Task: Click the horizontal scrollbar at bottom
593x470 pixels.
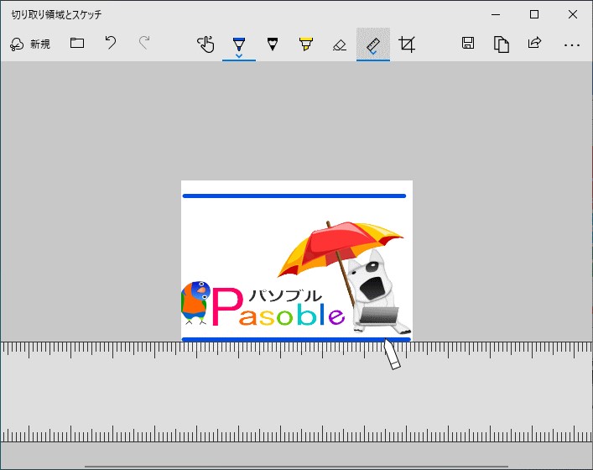Action: (297, 467)
